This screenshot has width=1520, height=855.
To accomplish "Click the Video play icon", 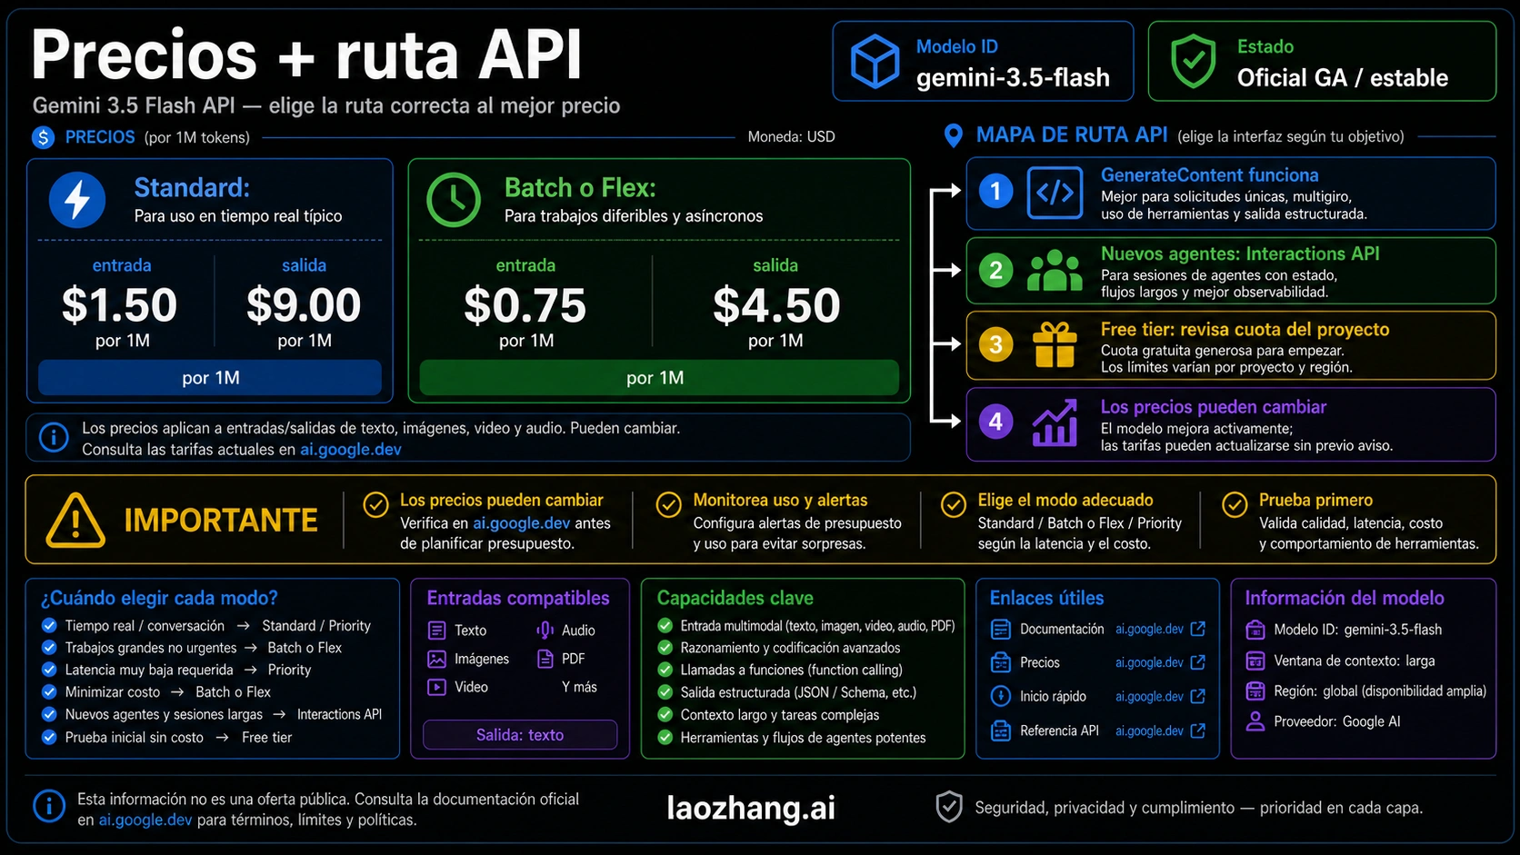I will coord(437,687).
